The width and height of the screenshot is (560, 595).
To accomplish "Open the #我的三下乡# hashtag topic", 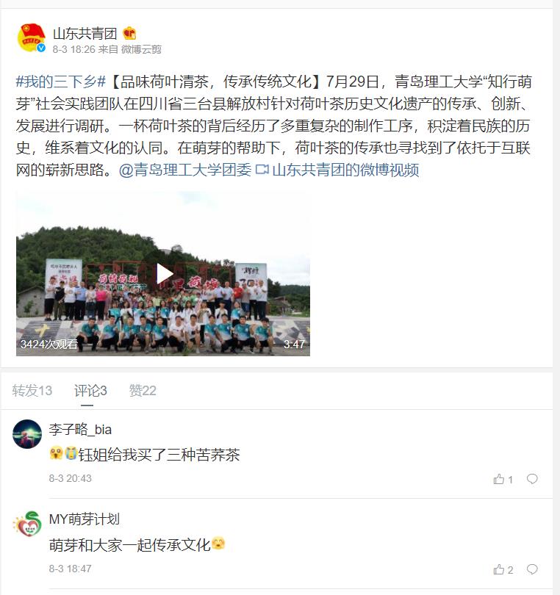I will [x=61, y=82].
